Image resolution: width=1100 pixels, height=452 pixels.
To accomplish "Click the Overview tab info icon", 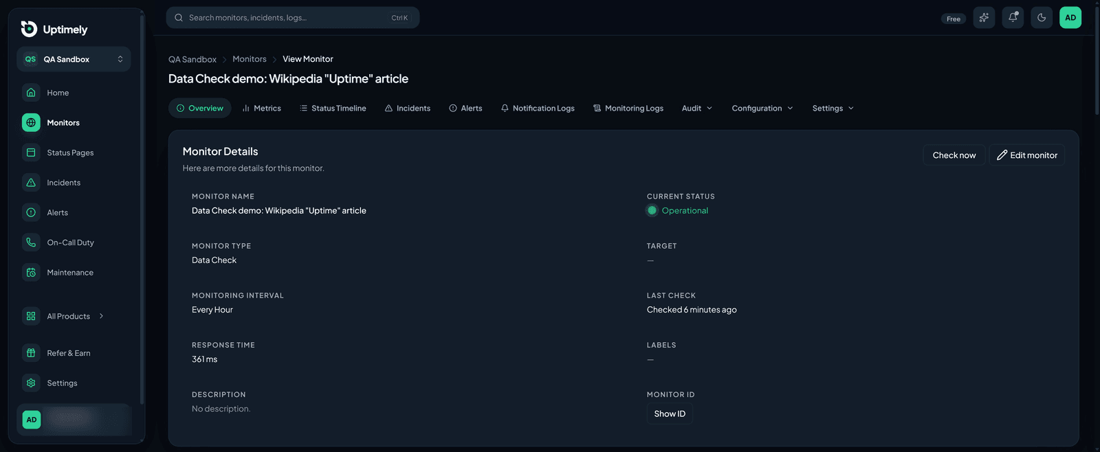I will coord(180,109).
